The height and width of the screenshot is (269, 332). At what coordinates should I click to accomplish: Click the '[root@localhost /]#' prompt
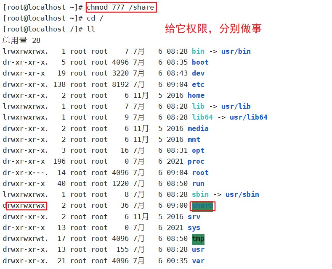(42, 29)
